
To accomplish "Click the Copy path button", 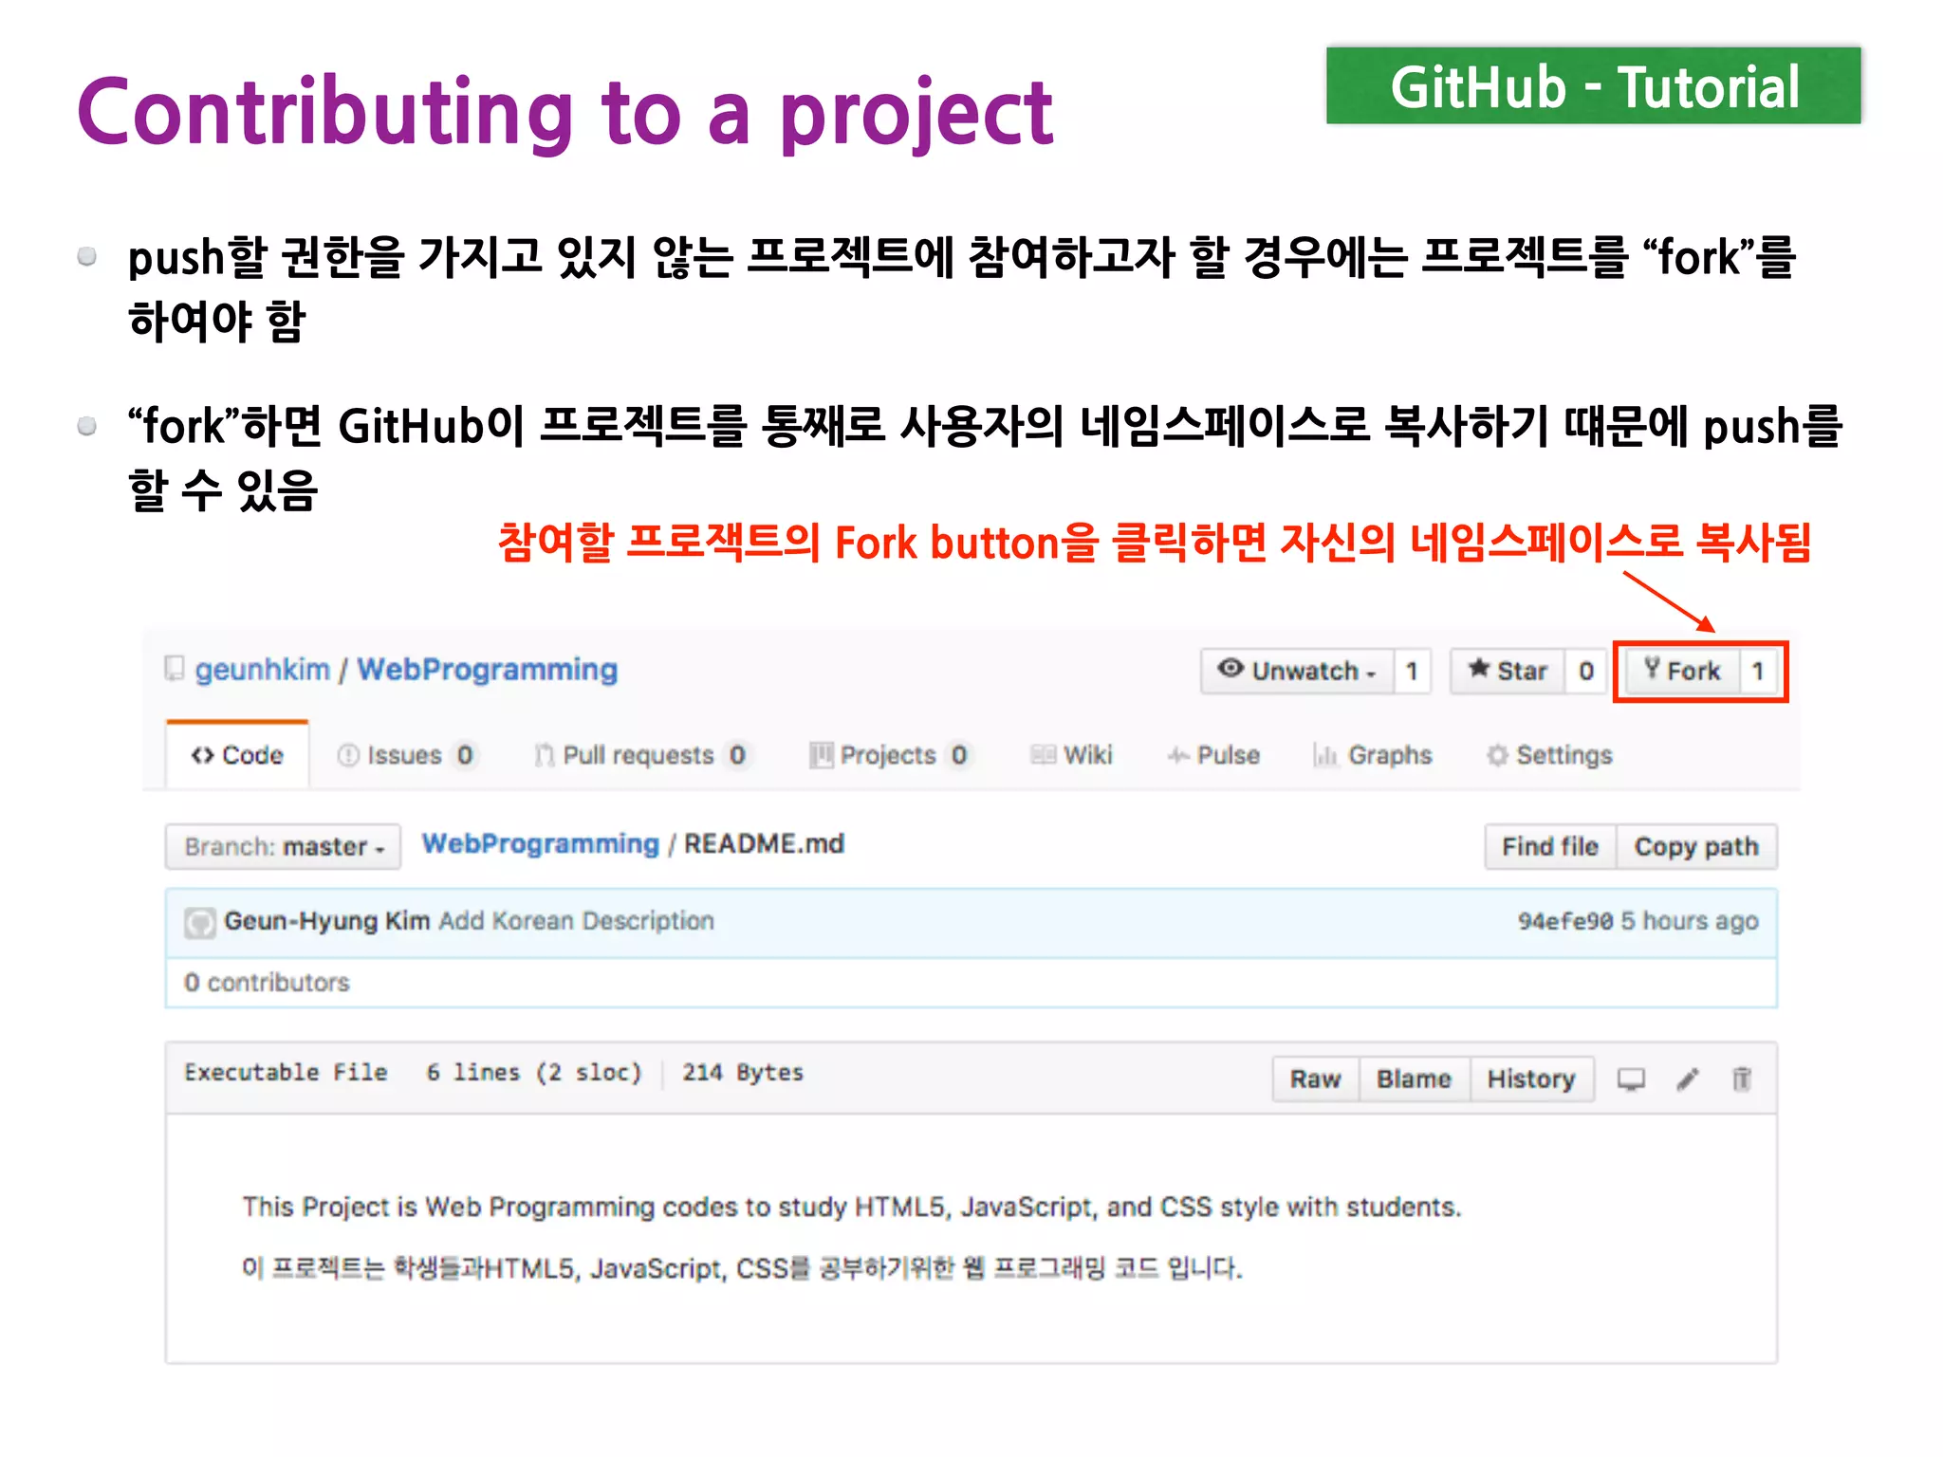I will pyautogui.click(x=1696, y=846).
